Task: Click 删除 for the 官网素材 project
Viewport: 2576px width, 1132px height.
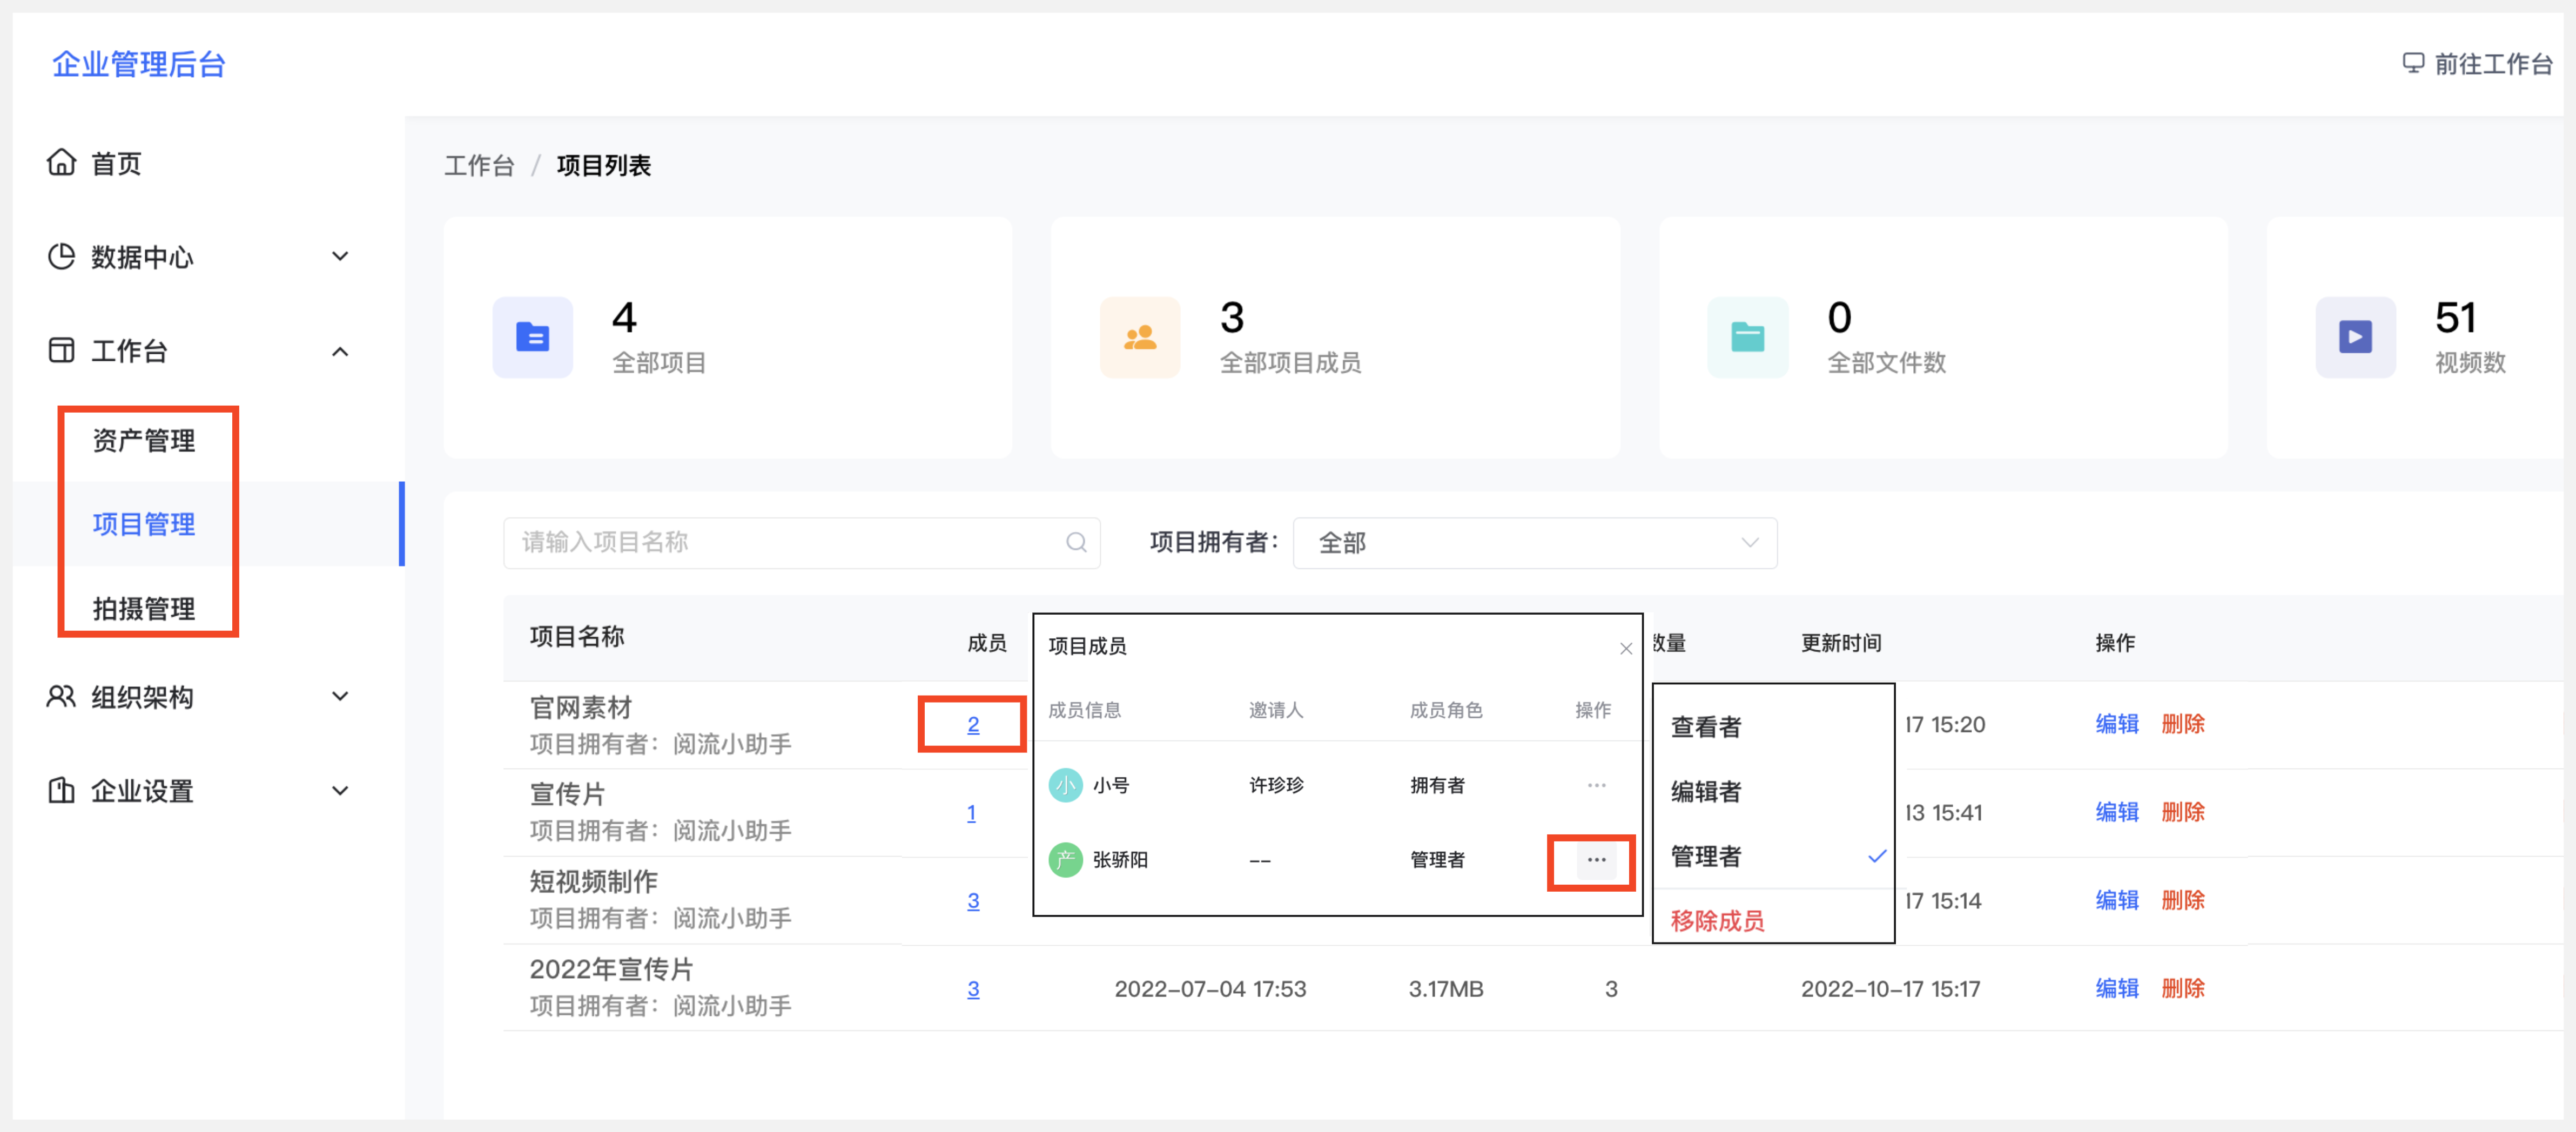Action: point(2182,723)
